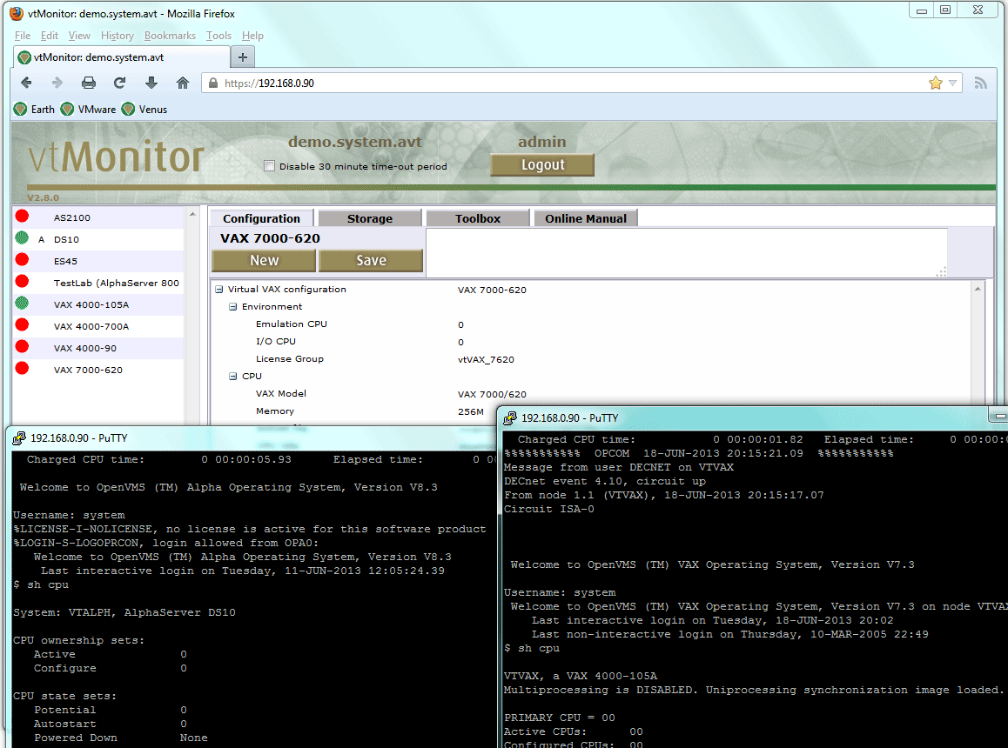
Task: Click green status dot for DS10
Action: pos(23,237)
